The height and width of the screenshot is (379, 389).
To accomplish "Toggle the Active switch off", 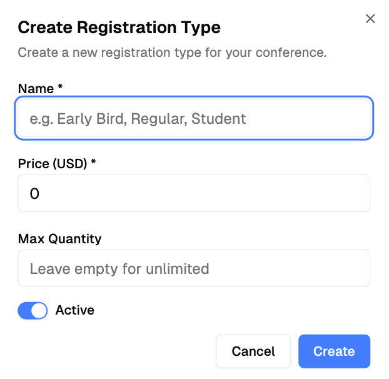I will click(x=33, y=310).
